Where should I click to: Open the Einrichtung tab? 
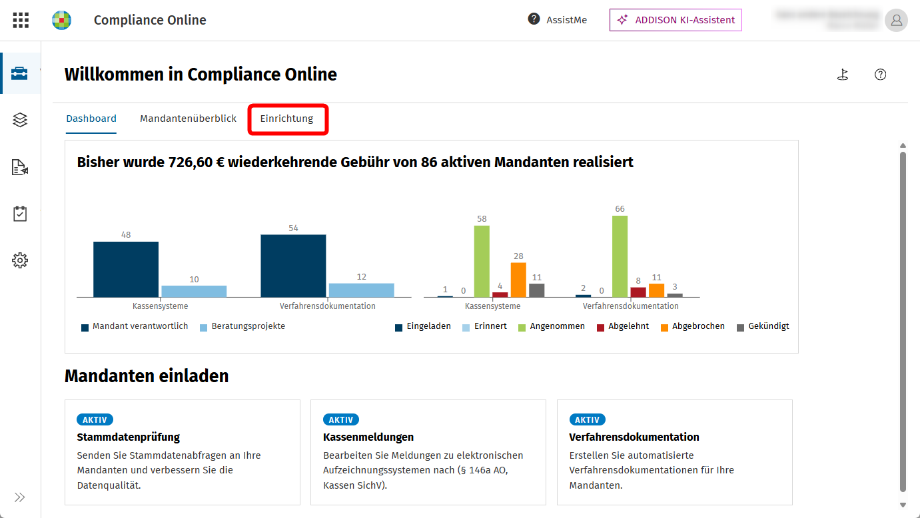[286, 119]
